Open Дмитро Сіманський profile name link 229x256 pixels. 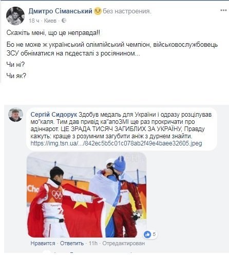pos(61,11)
